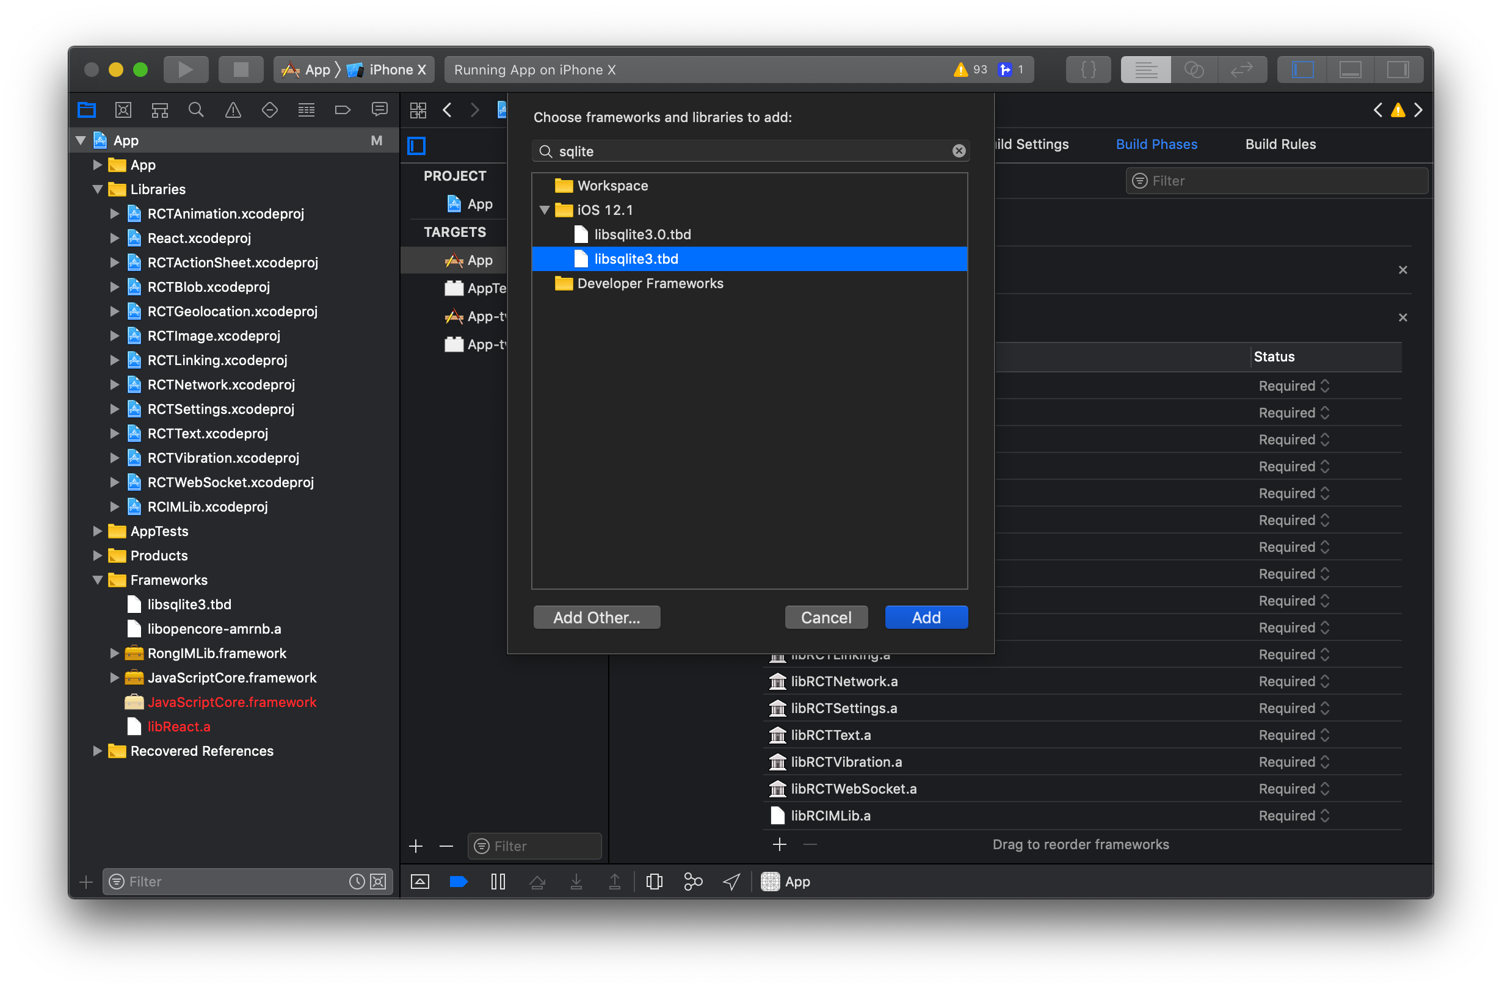
Task: Collapse the Libraries group
Action: pyautogui.click(x=97, y=189)
